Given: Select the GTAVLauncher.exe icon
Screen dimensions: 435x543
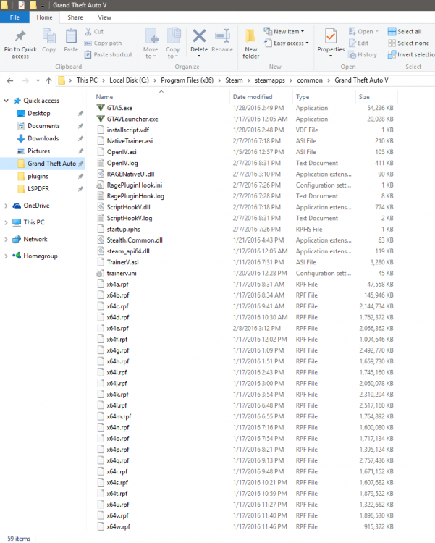Looking at the screenshot, I should click(101, 119).
